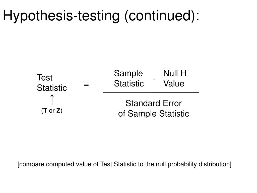257x193 pixels.
Task: Click the bold 'Z' in parentheses
Action: 58,111
